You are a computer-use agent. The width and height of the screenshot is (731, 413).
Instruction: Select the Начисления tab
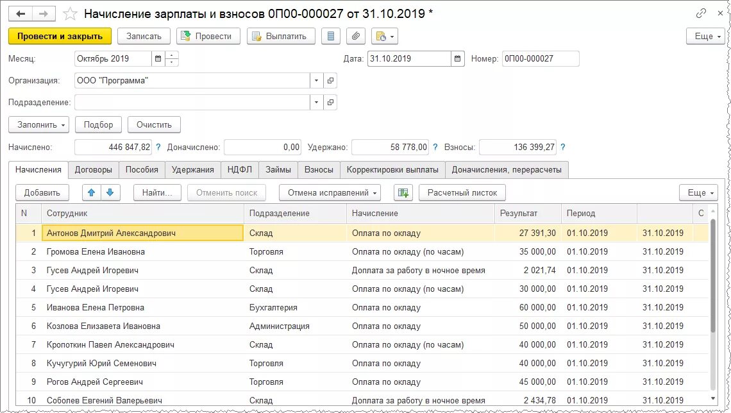[38, 170]
